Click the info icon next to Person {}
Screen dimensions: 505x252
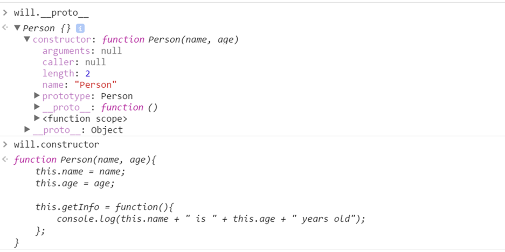coord(80,28)
